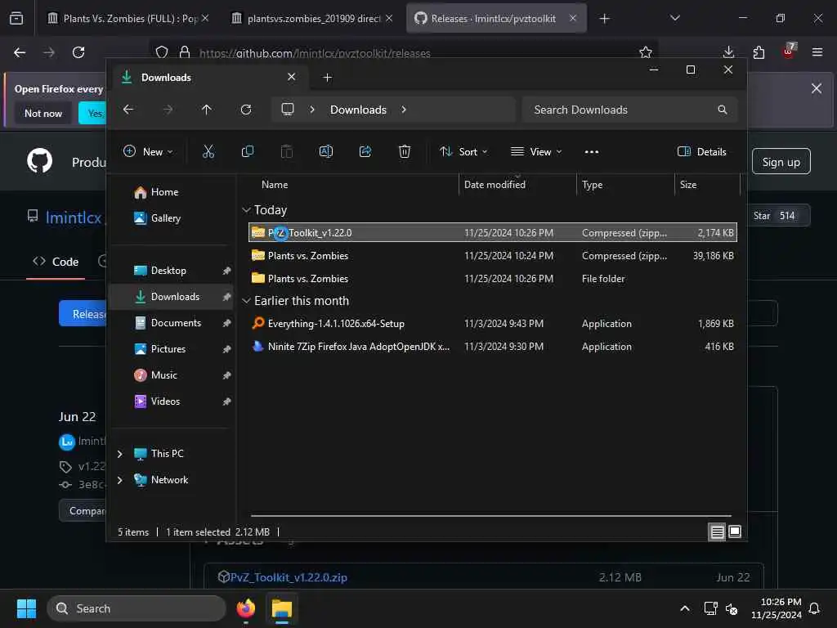The image size is (837, 628).
Task: Add a new File Explorer tab
Action: point(327,78)
